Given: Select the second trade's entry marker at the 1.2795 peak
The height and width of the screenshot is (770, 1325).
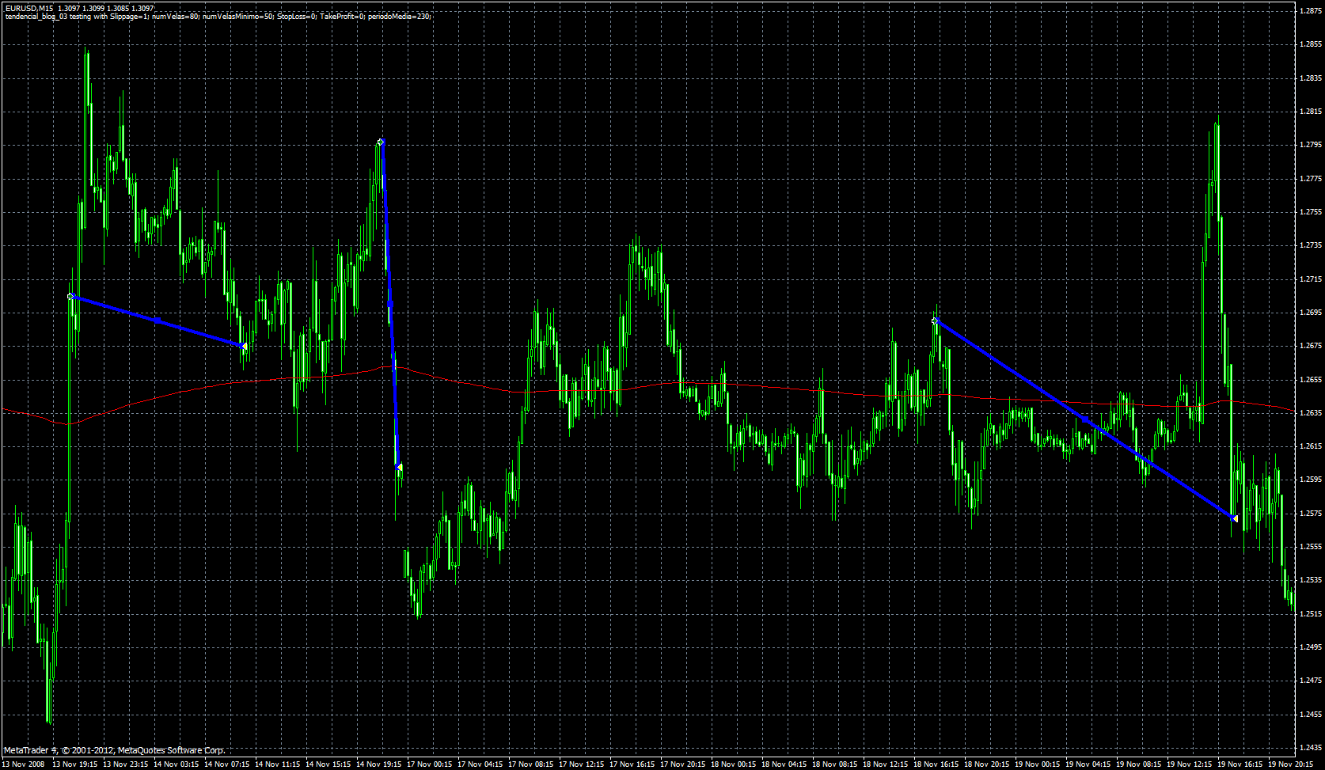Looking at the screenshot, I should click(x=381, y=142).
